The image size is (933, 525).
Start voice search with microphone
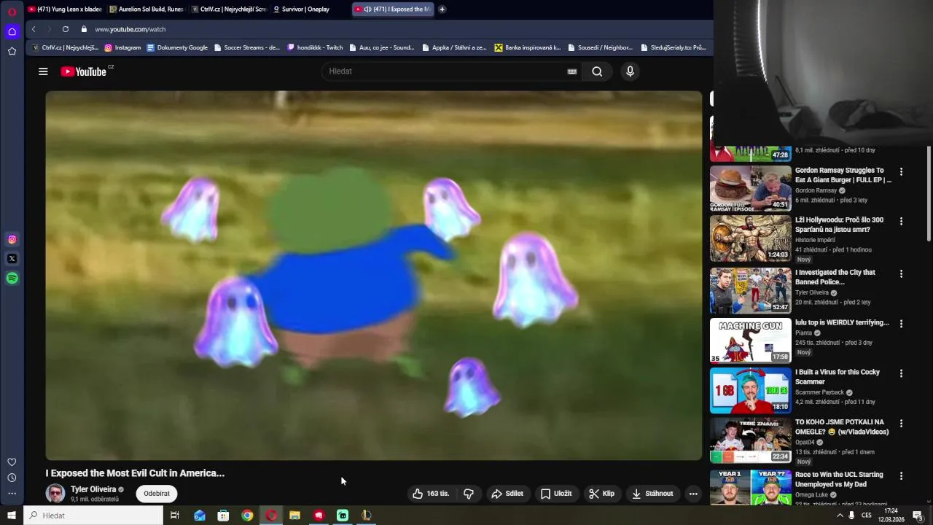631,71
